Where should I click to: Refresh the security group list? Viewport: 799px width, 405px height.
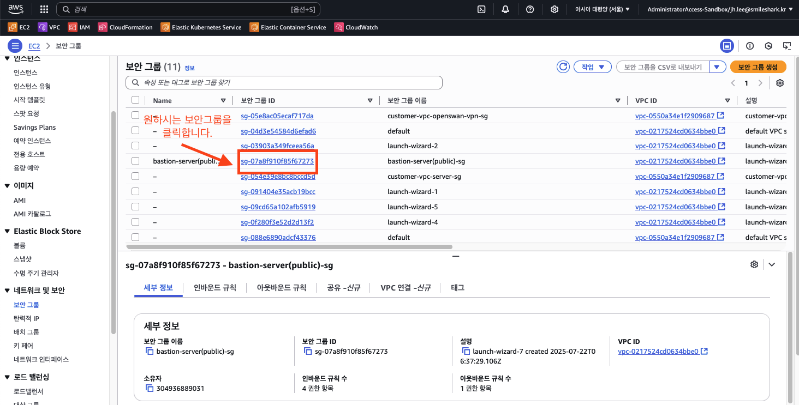click(563, 67)
